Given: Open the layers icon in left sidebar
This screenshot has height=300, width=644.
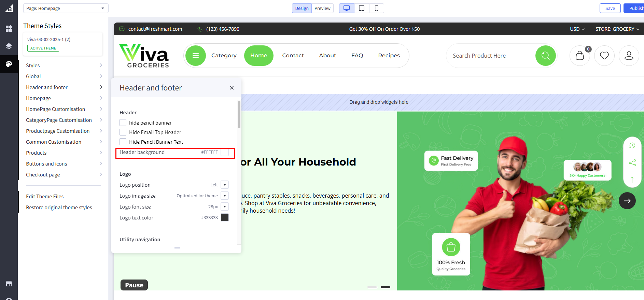Looking at the screenshot, I should (x=9, y=46).
